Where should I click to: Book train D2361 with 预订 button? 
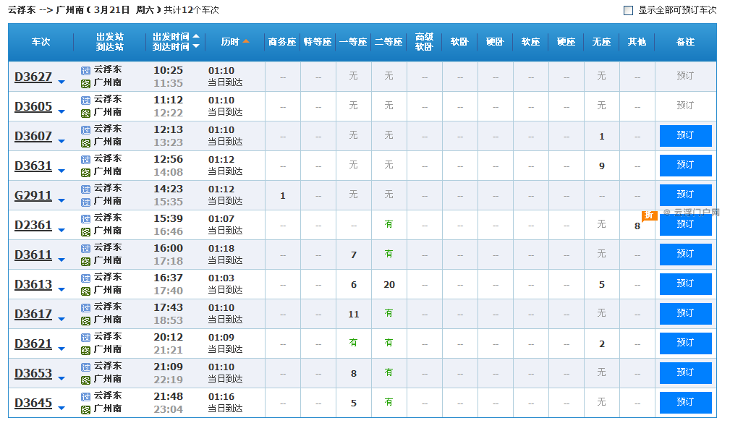point(685,225)
